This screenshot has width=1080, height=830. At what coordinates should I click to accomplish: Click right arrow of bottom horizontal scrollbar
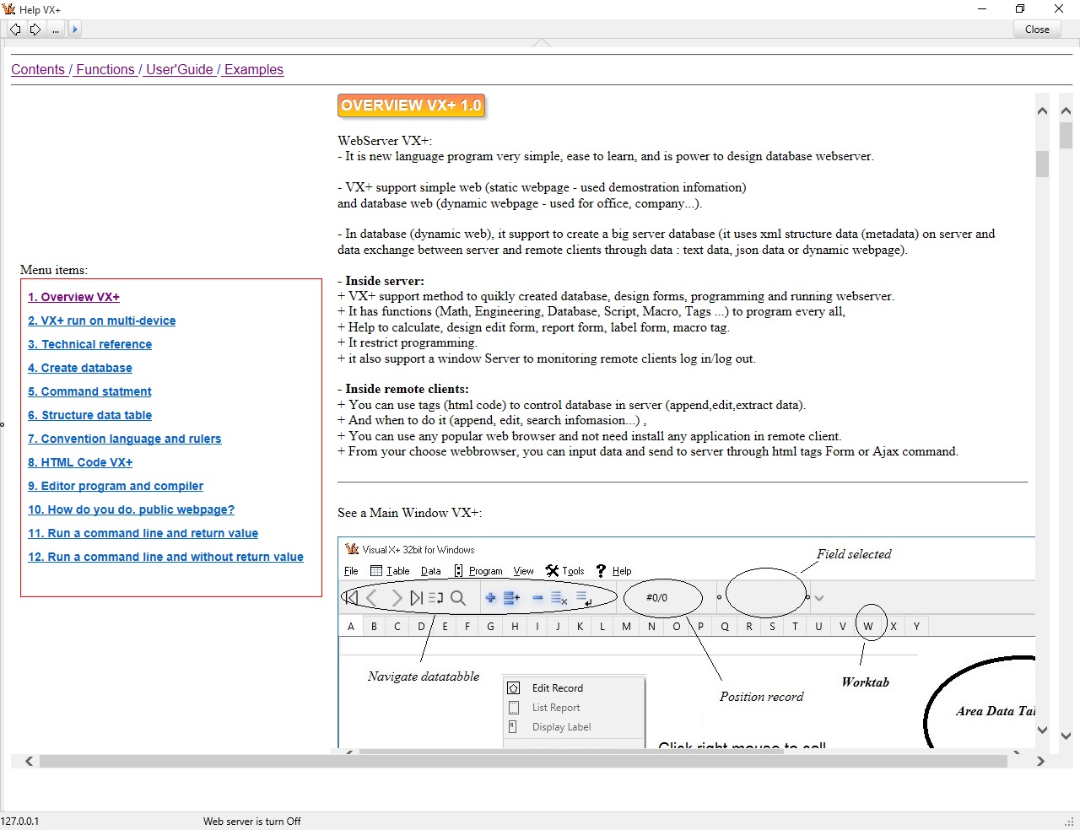pyautogui.click(x=1040, y=762)
